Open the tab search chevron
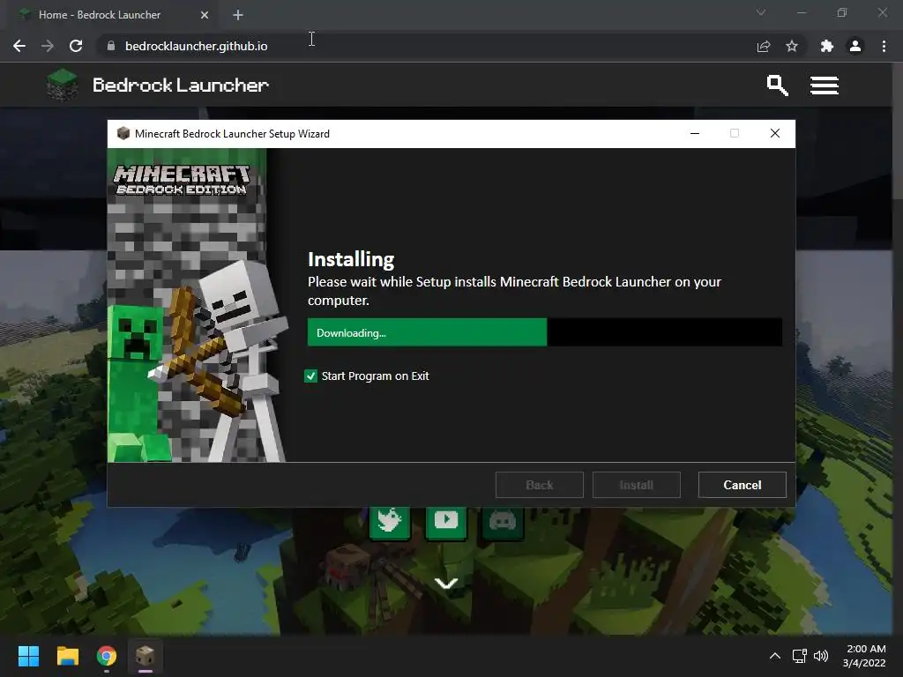Screen dimensions: 903x677 tap(761, 12)
